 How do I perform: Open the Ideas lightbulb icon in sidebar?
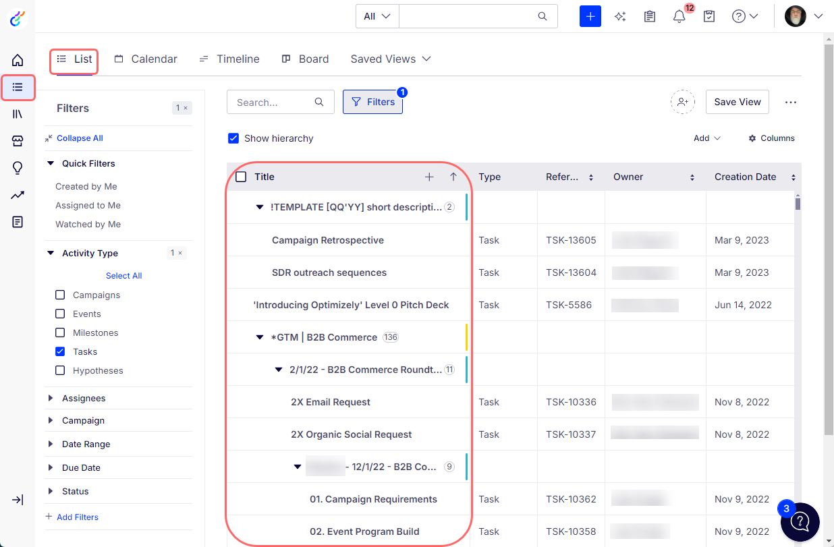(18, 168)
